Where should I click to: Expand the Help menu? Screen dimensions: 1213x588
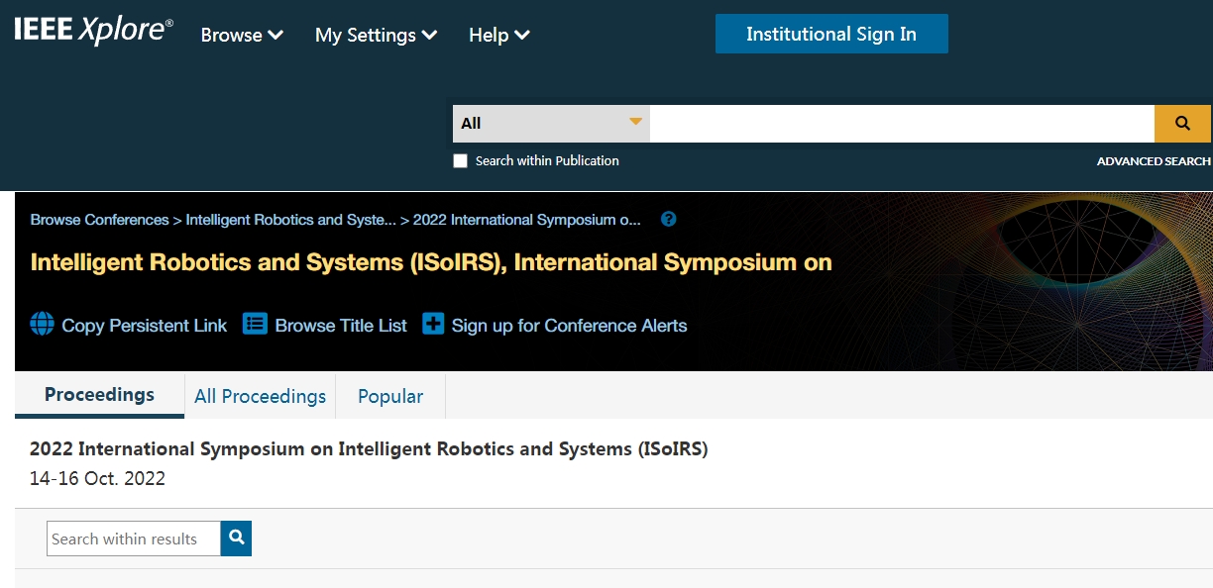[498, 35]
